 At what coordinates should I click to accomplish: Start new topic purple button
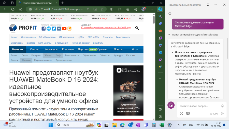tap(171, 105)
